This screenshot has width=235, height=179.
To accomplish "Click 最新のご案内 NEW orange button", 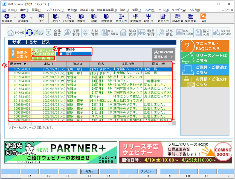I will 20,54.
